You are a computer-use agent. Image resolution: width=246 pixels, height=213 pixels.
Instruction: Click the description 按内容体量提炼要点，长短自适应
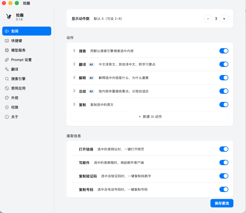pyautogui.click(x=124, y=91)
